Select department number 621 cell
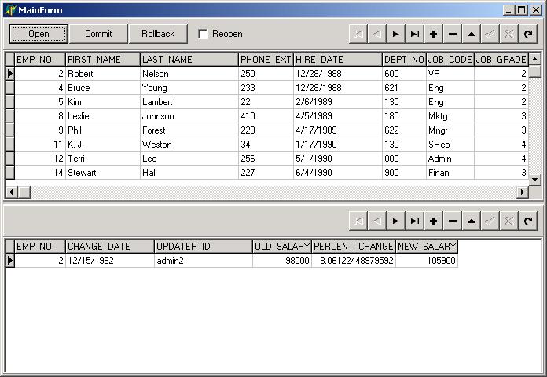This screenshot has width=547, height=377. pos(404,88)
